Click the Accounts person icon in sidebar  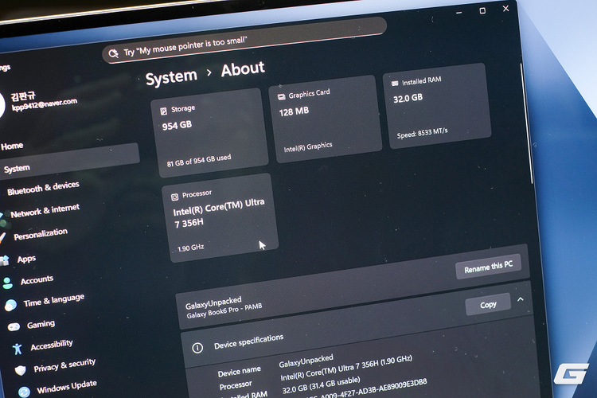[x=8, y=283]
